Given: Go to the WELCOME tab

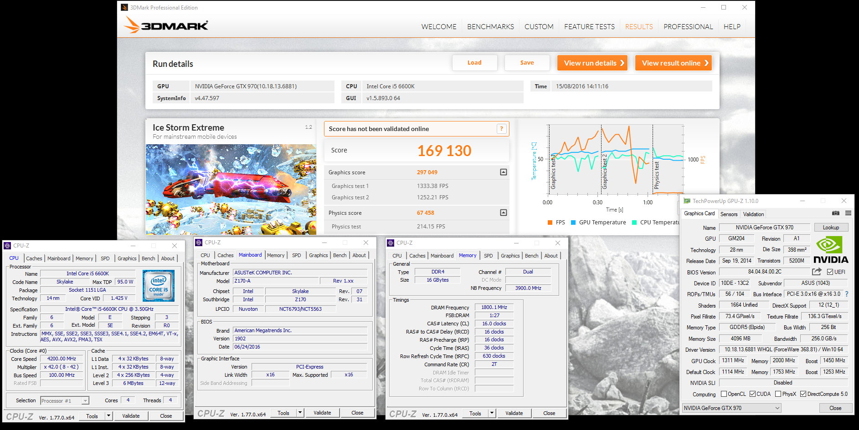Looking at the screenshot, I should click(x=439, y=27).
